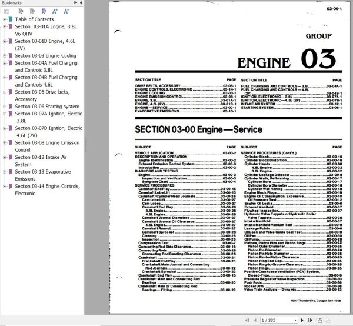Expand Section 03-14 Engine Controls node
The height and width of the screenshot is (326, 353).
pos(5,187)
